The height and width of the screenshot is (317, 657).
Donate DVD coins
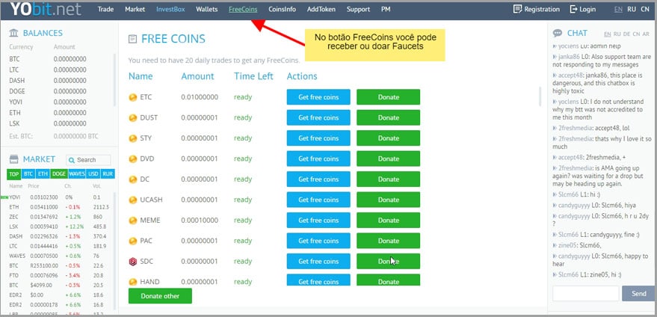click(x=389, y=159)
